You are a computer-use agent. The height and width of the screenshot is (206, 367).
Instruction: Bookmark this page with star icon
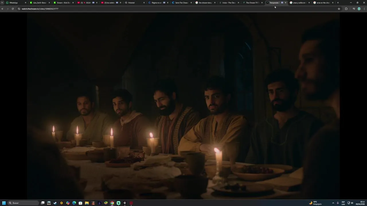[x=339, y=9]
